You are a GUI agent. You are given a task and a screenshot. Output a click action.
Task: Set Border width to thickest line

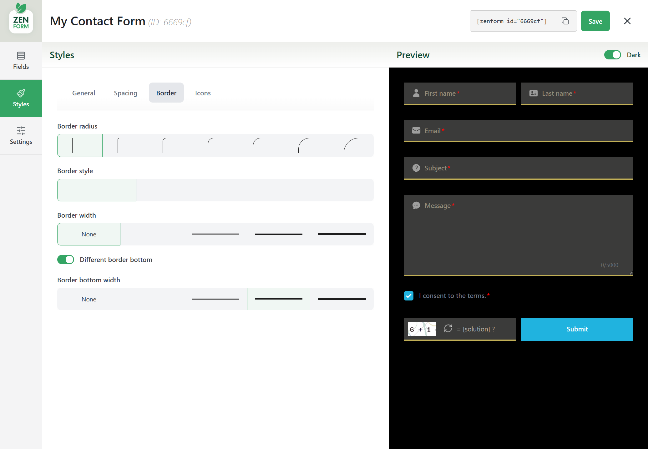tap(342, 234)
